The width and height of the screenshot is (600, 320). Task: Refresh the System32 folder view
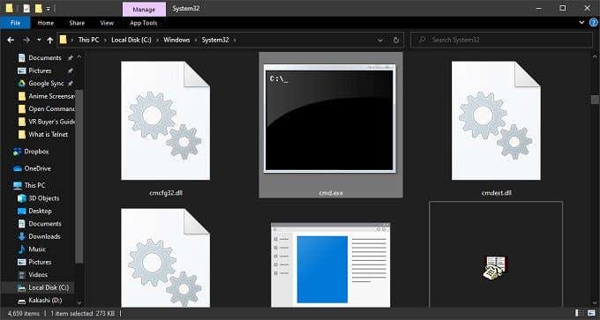[x=396, y=40]
